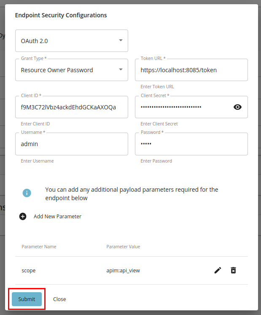
Task: Show the Client Secret using eye icon
Action: point(237,107)
